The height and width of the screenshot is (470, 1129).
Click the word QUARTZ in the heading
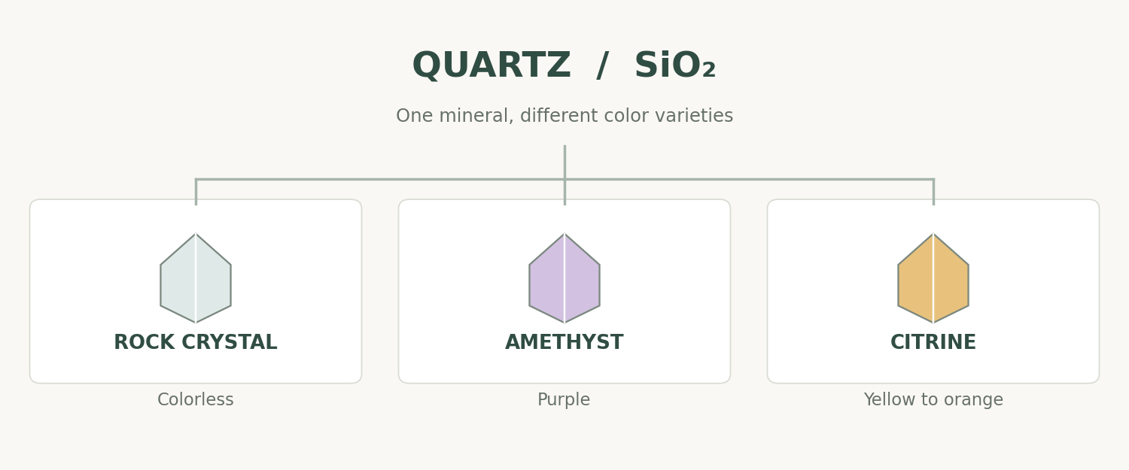click(491, 66)
